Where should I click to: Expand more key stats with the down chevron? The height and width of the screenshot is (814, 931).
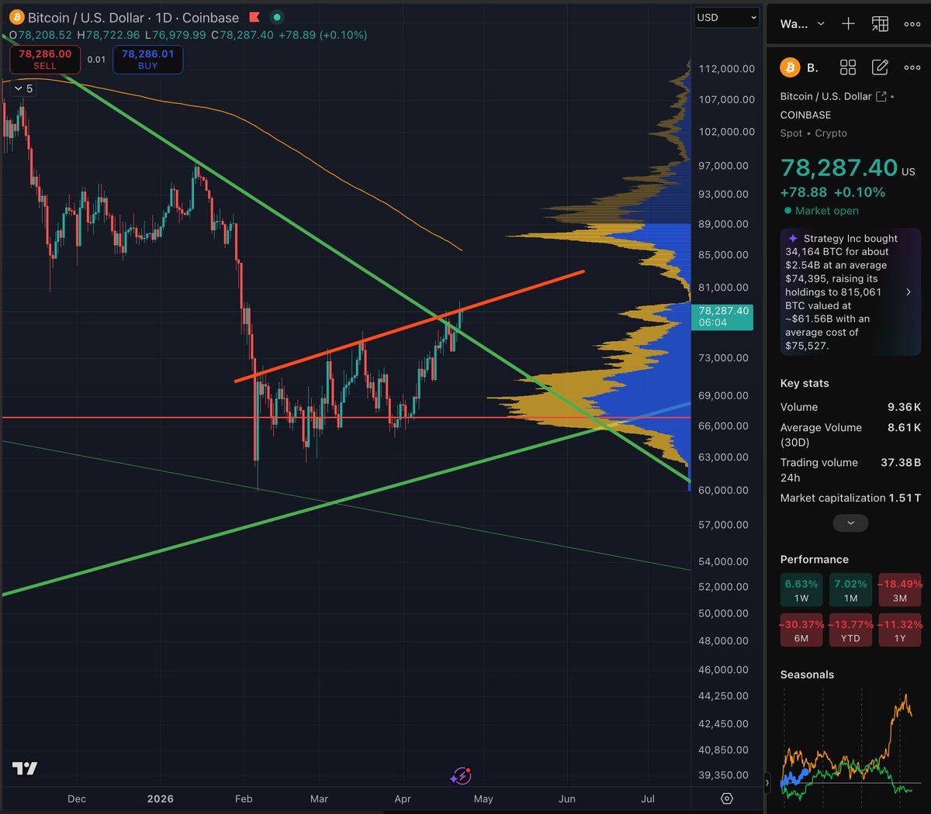(850, 523)
